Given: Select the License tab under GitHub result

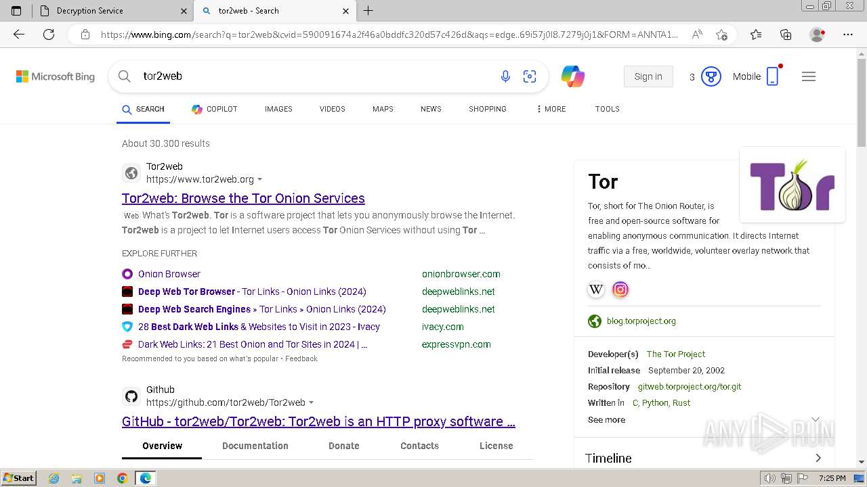Looking at the screenshot, I should pos(496,446).
